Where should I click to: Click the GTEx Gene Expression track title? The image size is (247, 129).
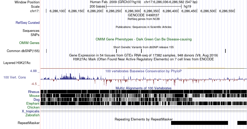coord(144,55)
